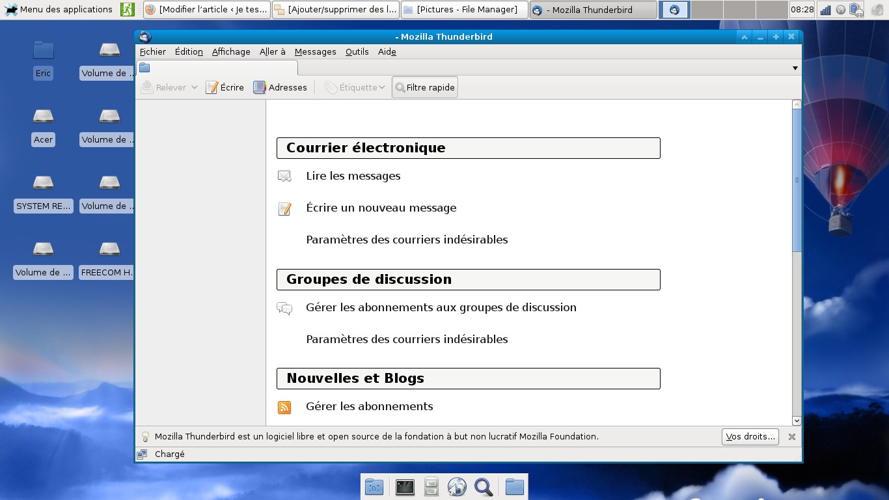
Task: Click the lightbulb icon in notification bar
Action: (x=145, y=436)
